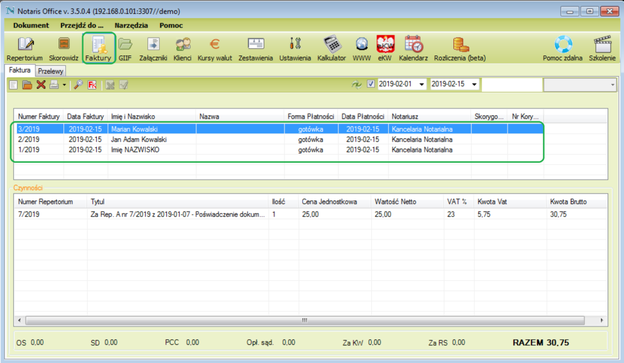Open Zestawienia reports

255,49
